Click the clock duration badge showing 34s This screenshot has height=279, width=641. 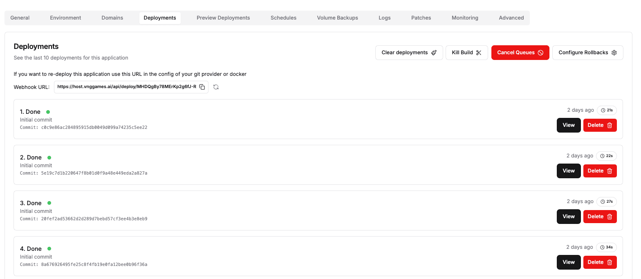[x=607, y=247]
